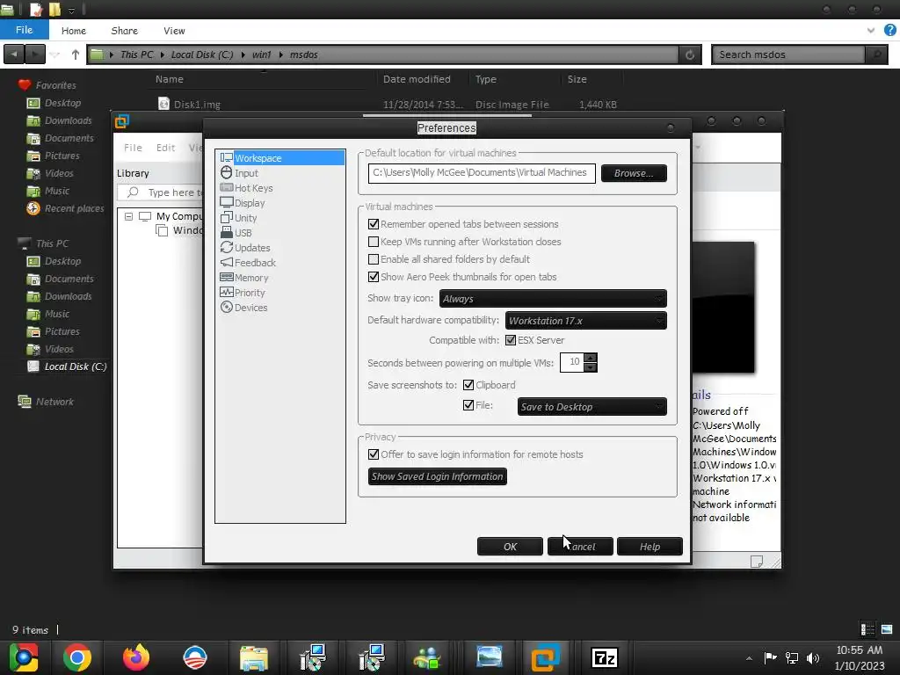Click the Browse button for VM location

point(634,173)
